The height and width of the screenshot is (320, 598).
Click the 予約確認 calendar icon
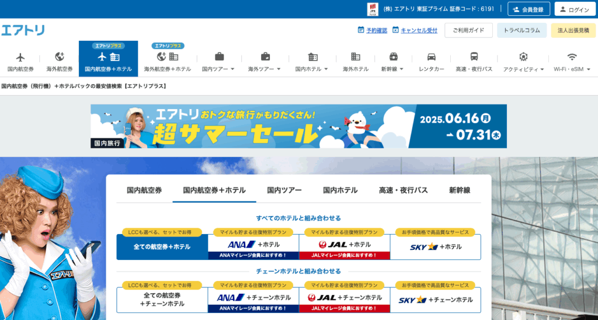point(361,30)
